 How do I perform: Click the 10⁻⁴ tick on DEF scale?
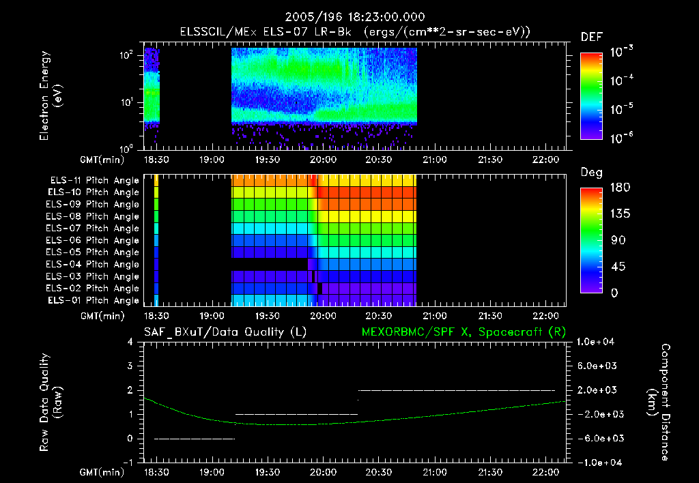(621, 80)
